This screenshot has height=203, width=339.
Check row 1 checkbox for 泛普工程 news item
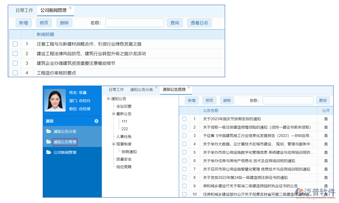coord(15,44)
